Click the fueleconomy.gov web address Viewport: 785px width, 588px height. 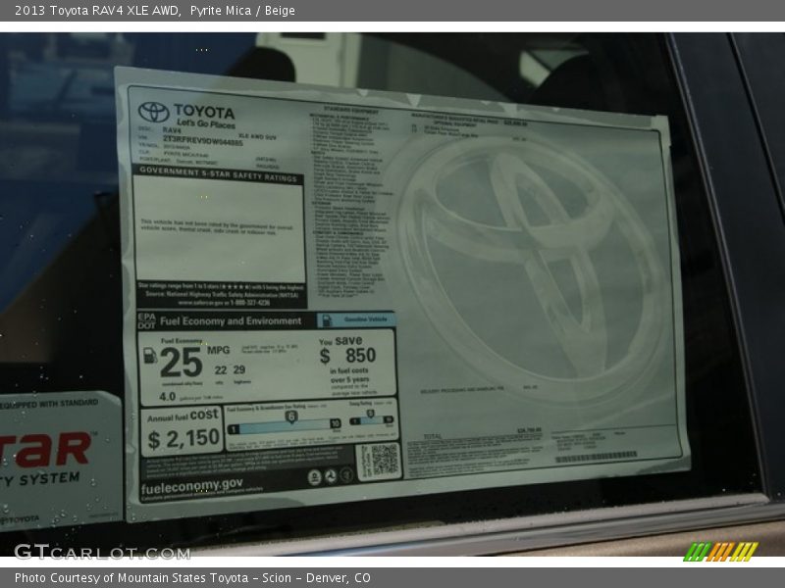point(192,486)
